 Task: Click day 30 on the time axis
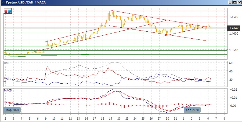coord(168,118)
